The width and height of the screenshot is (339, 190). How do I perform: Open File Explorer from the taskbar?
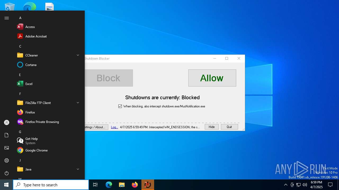pyautogui.click(x=122, y=185)
